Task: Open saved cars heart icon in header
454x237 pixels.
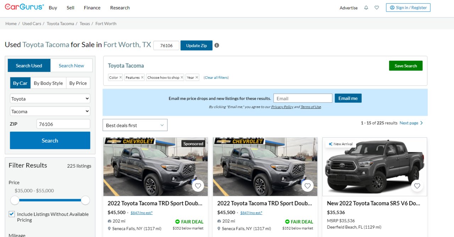Action: tap(377, 8)
